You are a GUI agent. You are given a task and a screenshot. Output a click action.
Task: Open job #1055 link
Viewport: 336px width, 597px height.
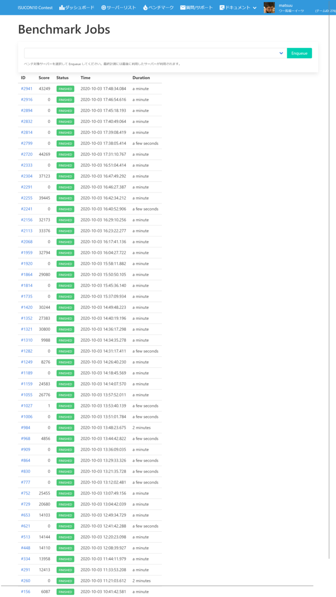click(x=26, y=395)
